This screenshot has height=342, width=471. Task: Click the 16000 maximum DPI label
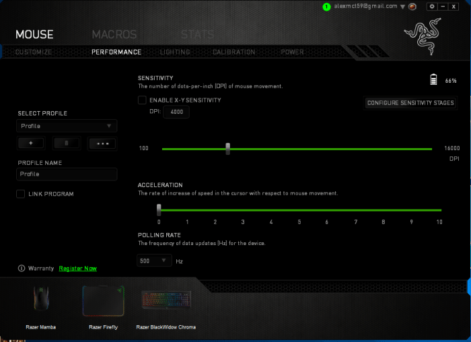452,148
